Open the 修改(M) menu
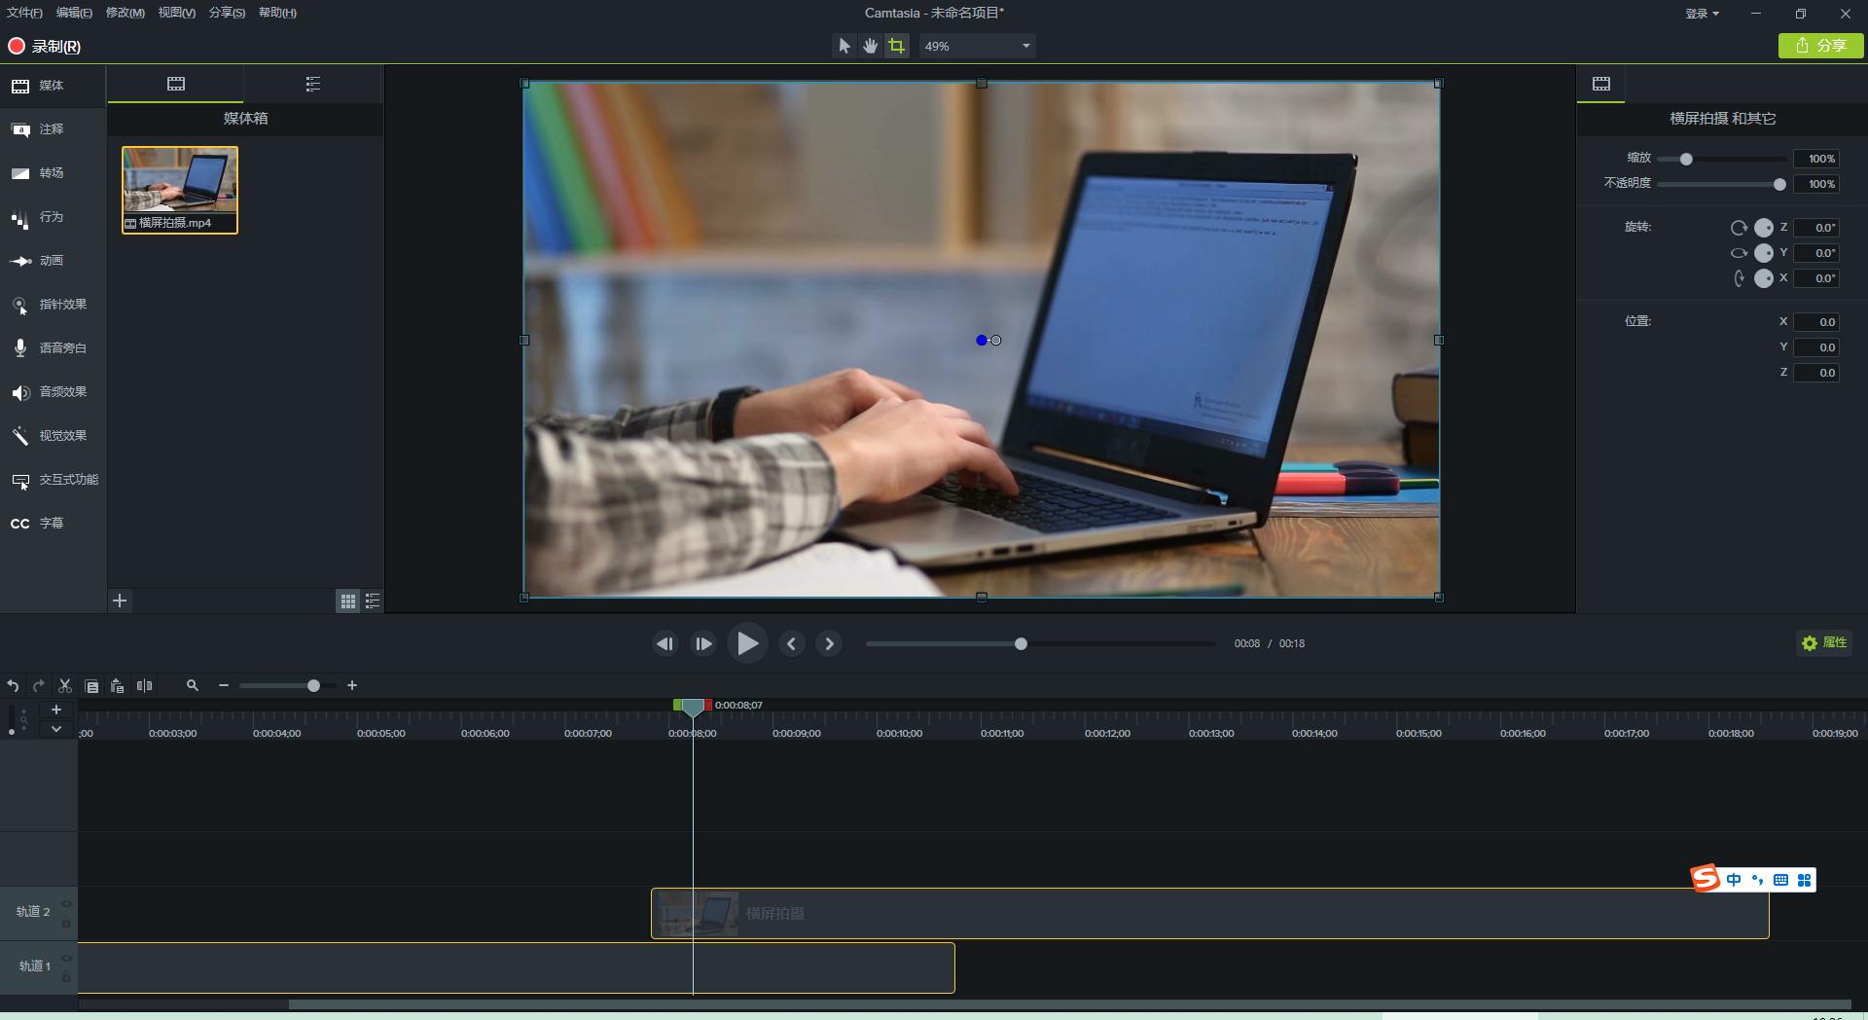The width and height of the screenshot is (1868, 1020). click(x=125, y=13)
